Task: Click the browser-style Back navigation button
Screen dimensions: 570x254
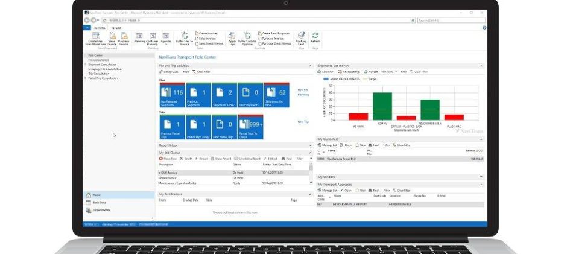Action: [87, 21]
